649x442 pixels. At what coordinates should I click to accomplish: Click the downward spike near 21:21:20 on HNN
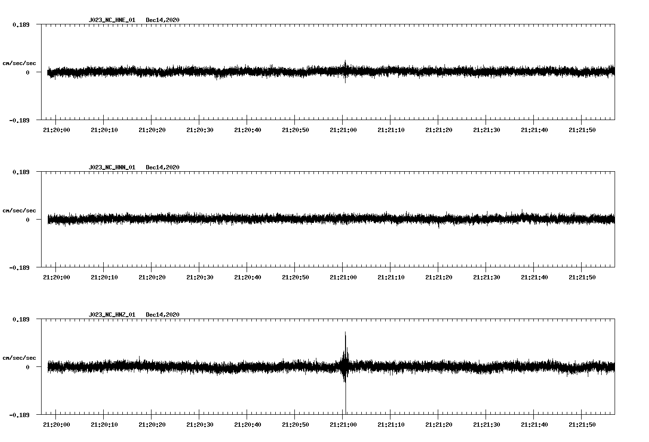438,227
